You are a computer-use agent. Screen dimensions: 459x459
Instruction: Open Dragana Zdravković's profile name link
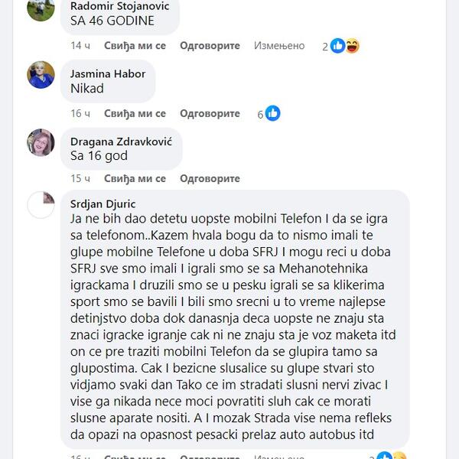pos(121,142)
